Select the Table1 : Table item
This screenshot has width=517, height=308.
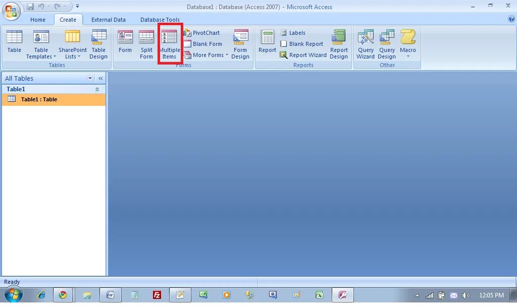(54, 99)
